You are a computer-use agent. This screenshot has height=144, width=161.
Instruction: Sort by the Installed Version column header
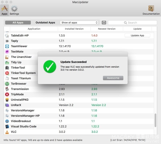[x=74, y=29]
